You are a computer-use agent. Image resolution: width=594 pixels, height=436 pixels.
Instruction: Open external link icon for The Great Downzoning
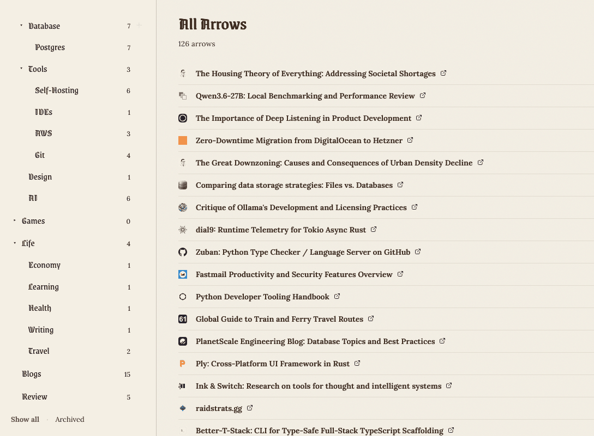(x=481, y=162)
